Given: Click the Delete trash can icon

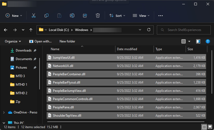Looking at the screenshot, I should [x=98, y=15].
